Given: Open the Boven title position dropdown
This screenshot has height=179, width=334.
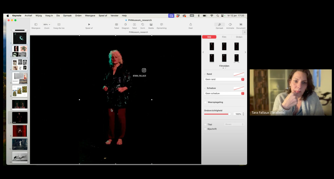Looking at the screenshot, I should (234, 124).
